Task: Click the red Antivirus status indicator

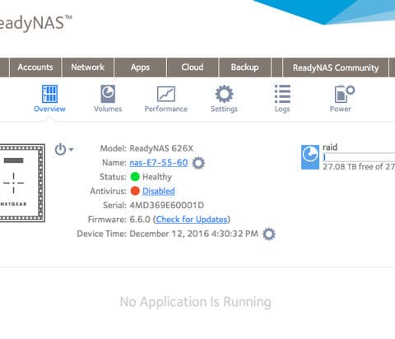Action: tap(135, 191)
